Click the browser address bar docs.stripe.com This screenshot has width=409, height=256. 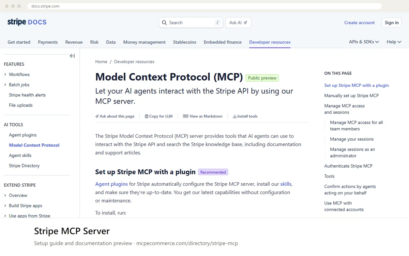click(204, 6)
